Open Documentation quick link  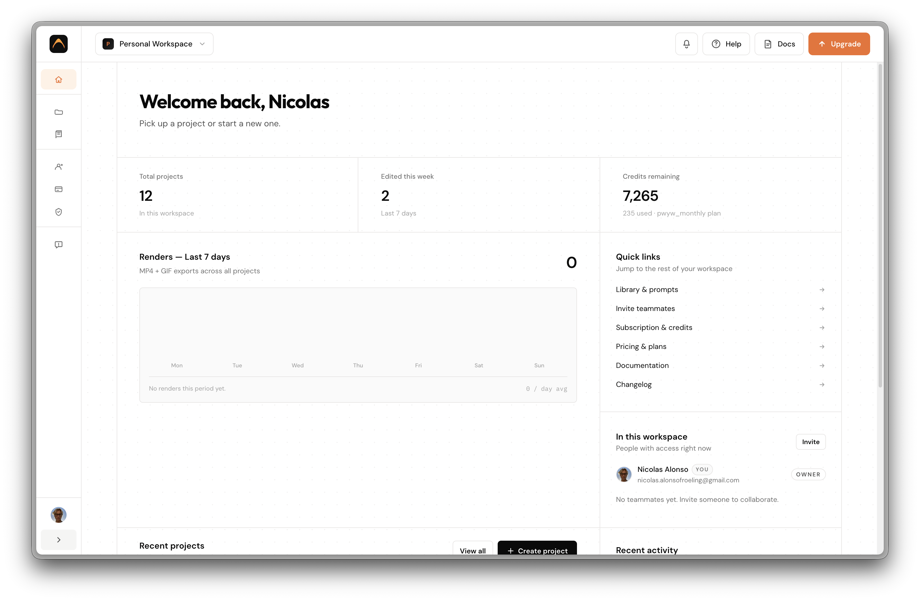[x=721, y=365]
